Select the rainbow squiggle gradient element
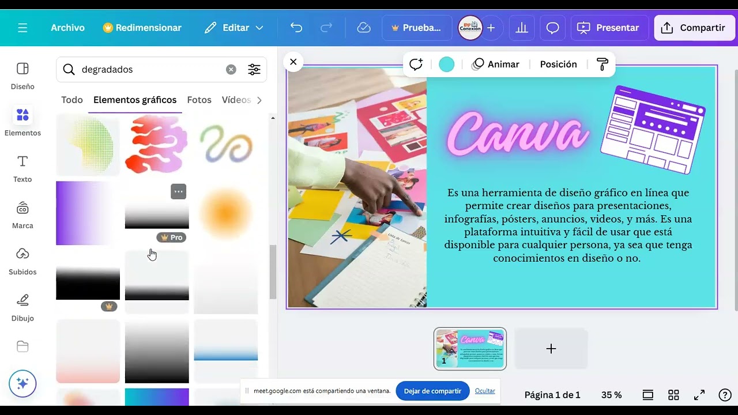This screenshot has width=738, height=415. [225, 144]
